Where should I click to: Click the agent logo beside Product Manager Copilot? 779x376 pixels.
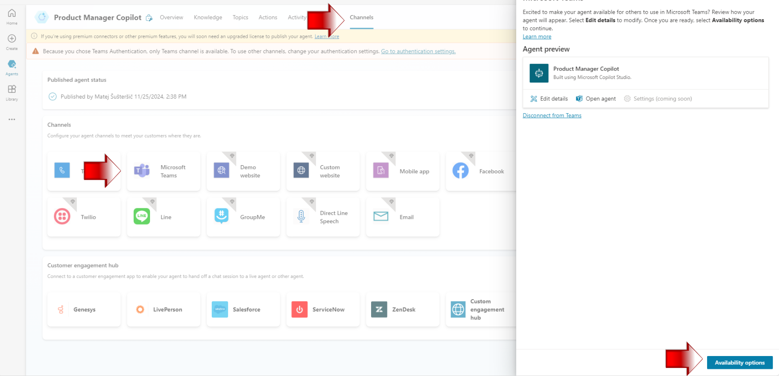[42, 17]
